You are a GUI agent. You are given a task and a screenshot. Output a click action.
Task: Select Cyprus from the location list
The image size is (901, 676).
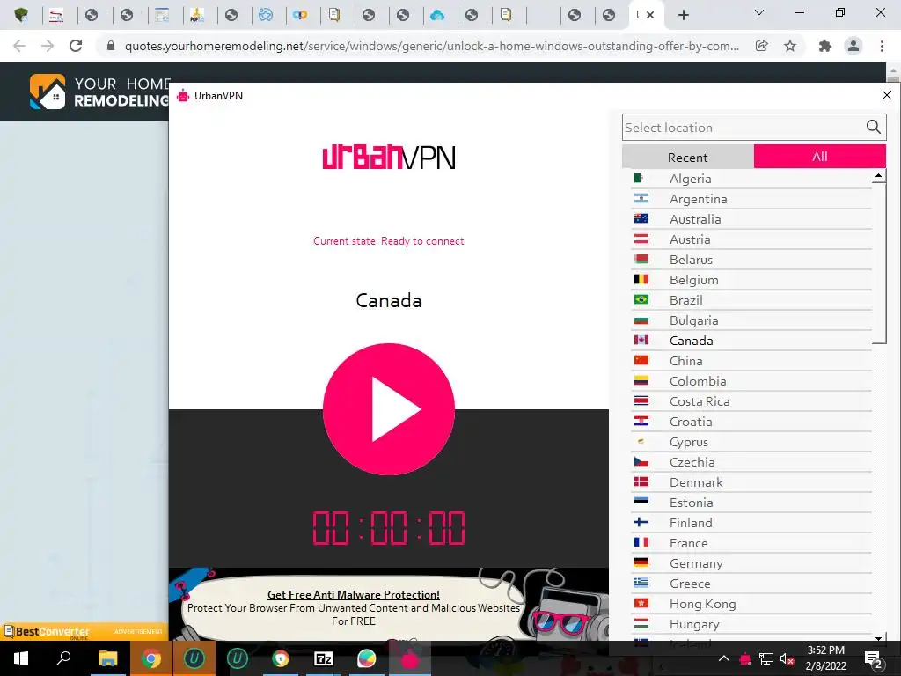pyautogui.click(x=751, y=442)
